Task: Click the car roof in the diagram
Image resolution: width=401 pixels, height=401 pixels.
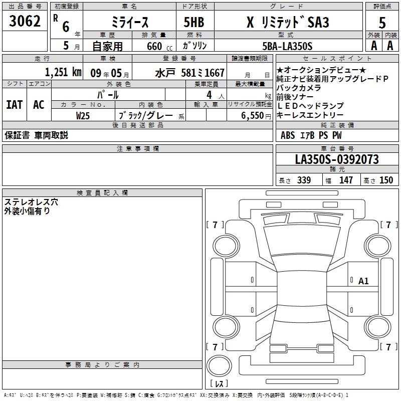Action: coord(302,288)
